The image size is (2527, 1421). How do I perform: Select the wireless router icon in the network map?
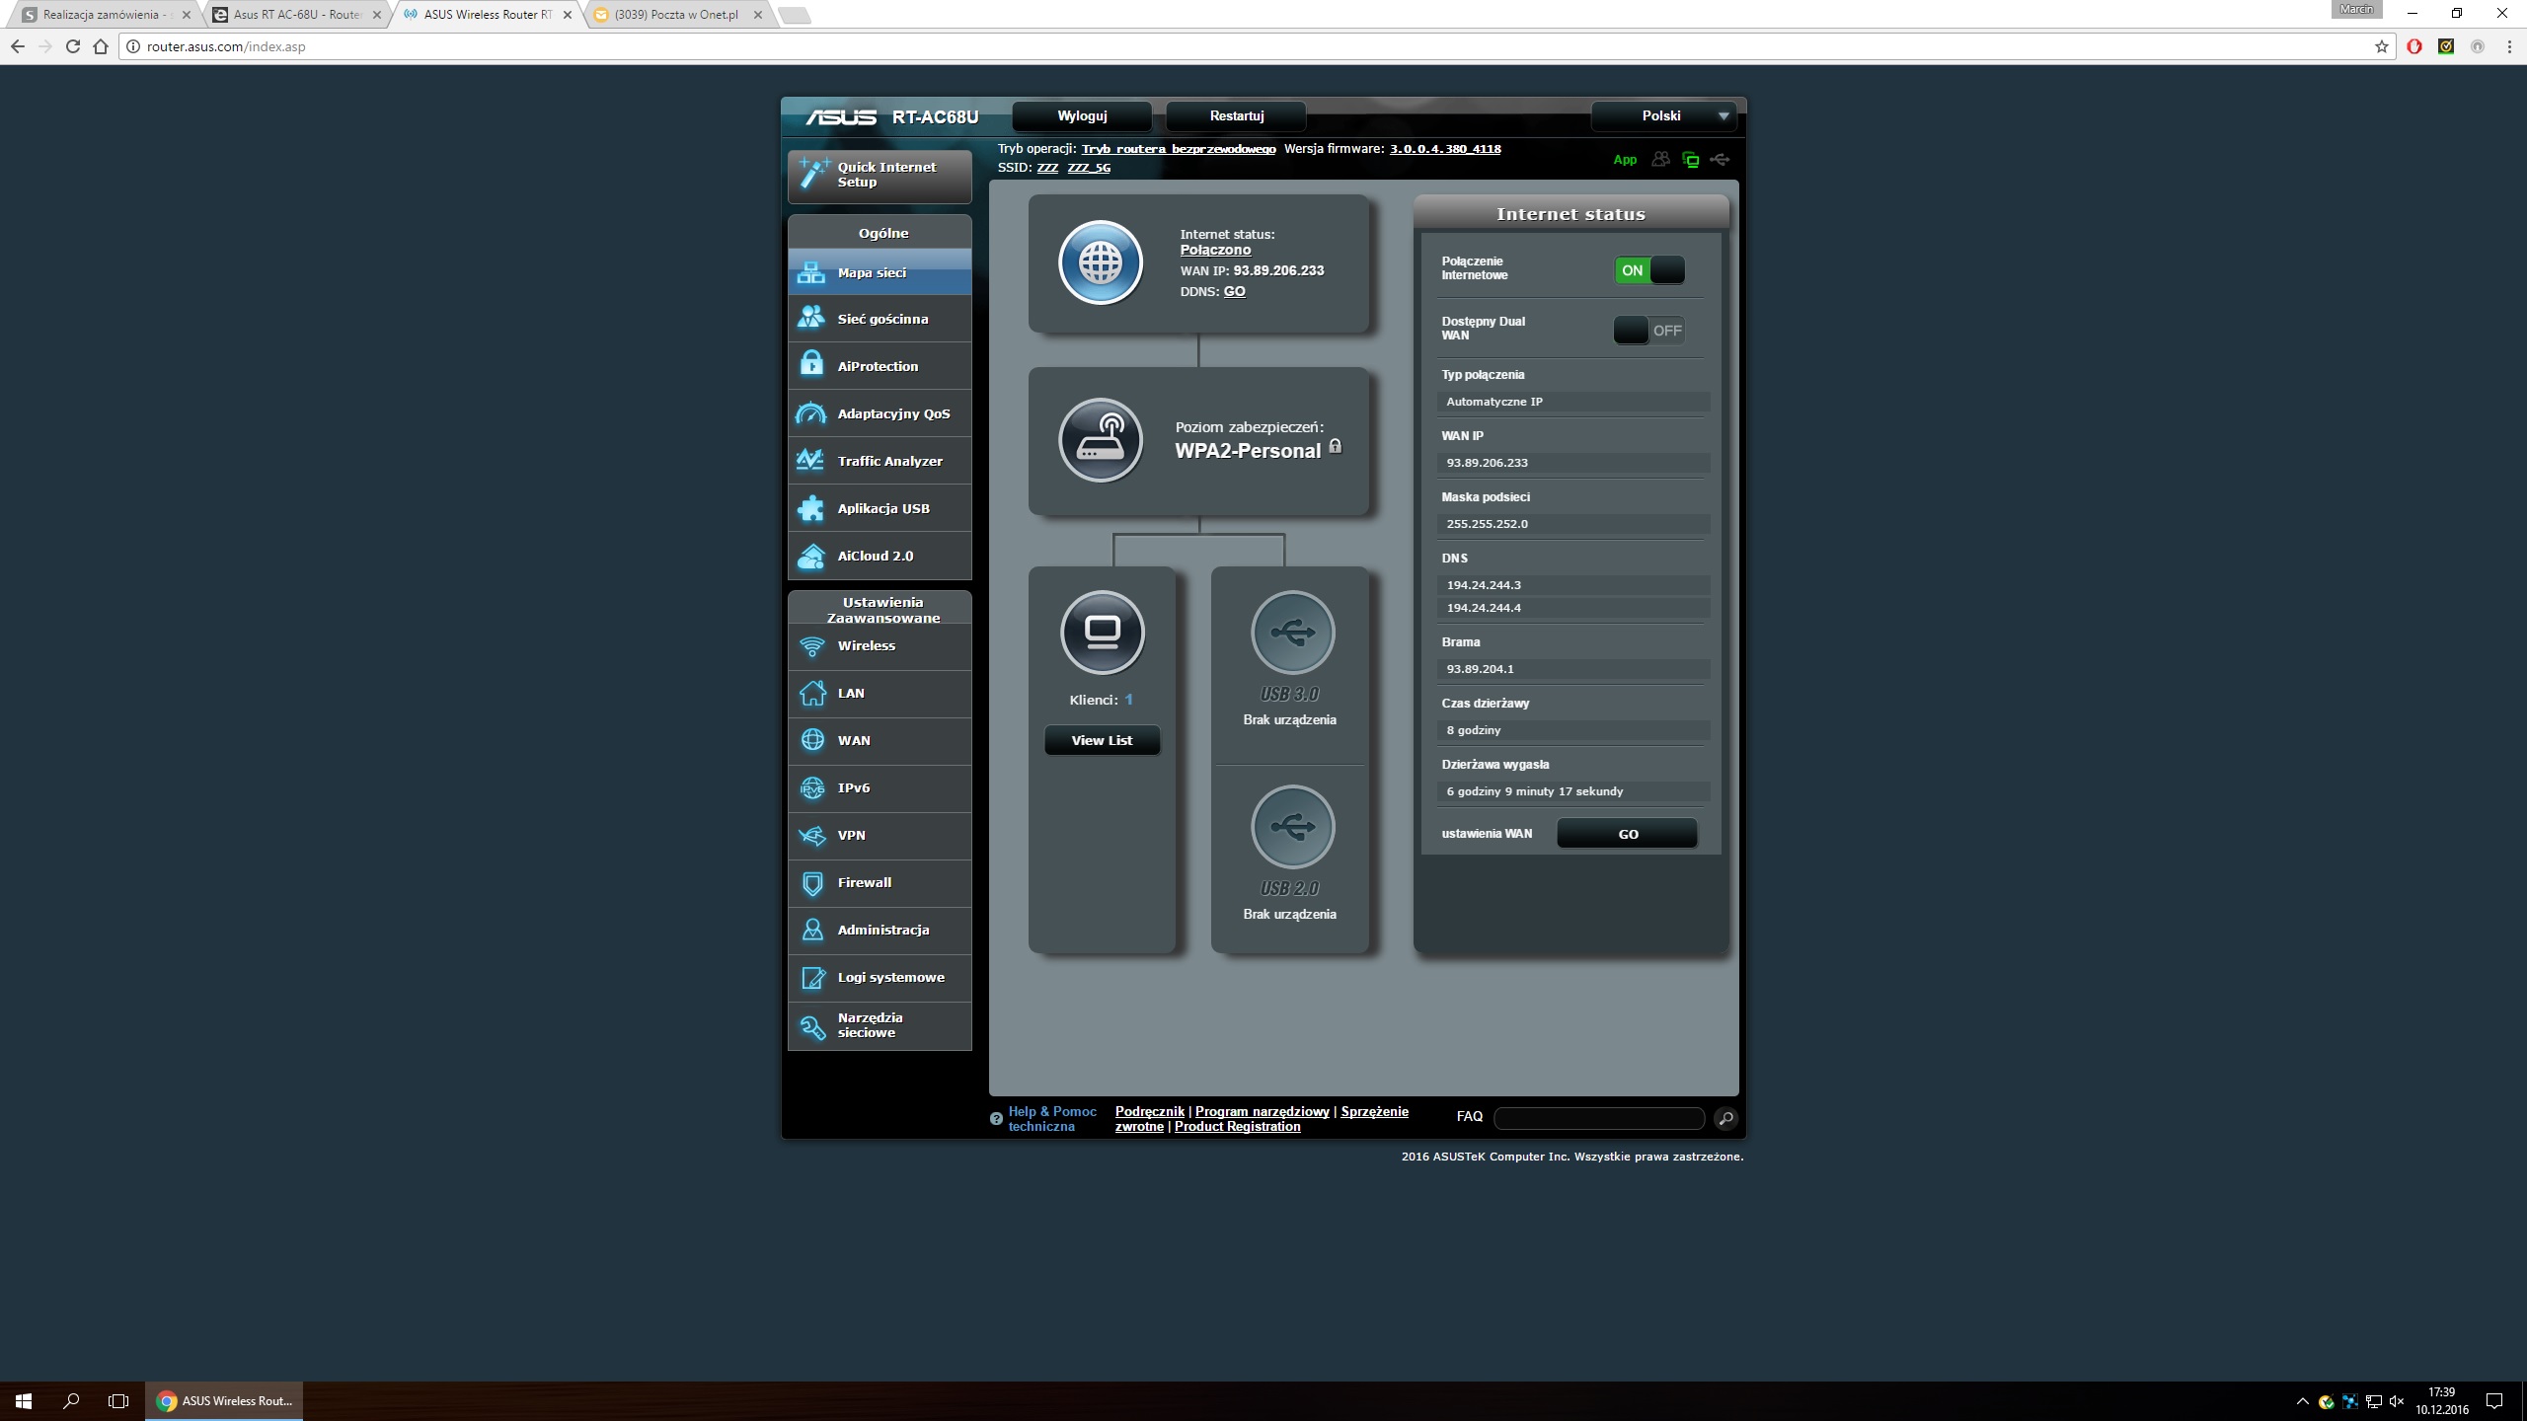pos(1101,440)
